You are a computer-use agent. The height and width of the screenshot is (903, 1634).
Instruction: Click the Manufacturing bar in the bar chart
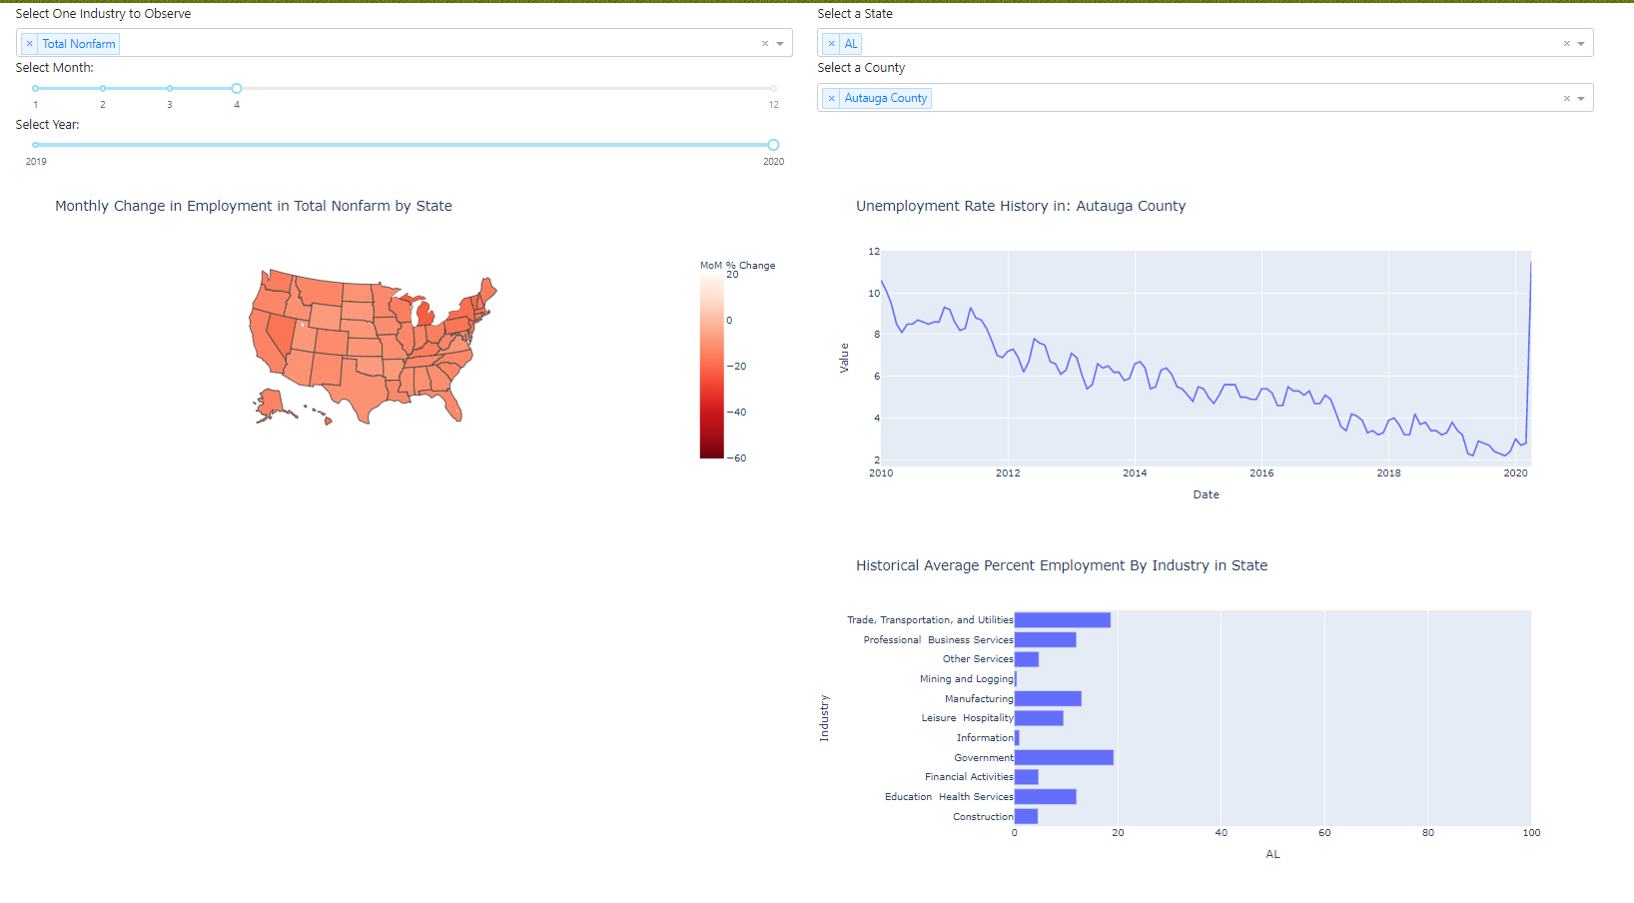click(1047, 698)
